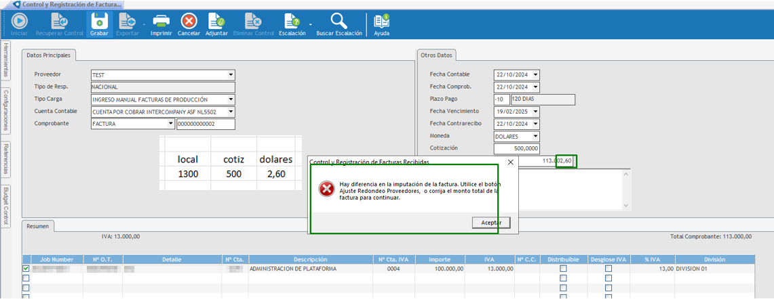
Task: Click the Cotización field 500,0000
Action: (x=516, y=149)
